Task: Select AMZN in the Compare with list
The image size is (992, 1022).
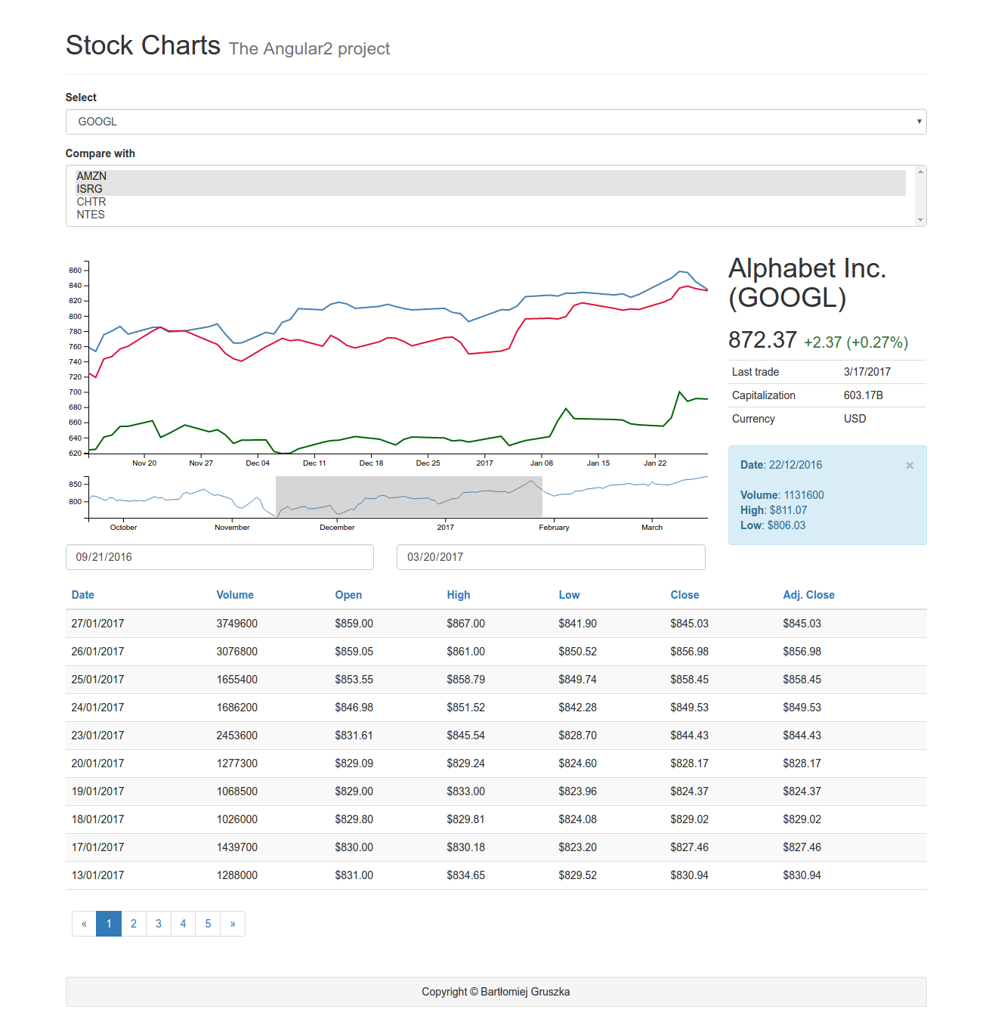Action: coord(490,176)
